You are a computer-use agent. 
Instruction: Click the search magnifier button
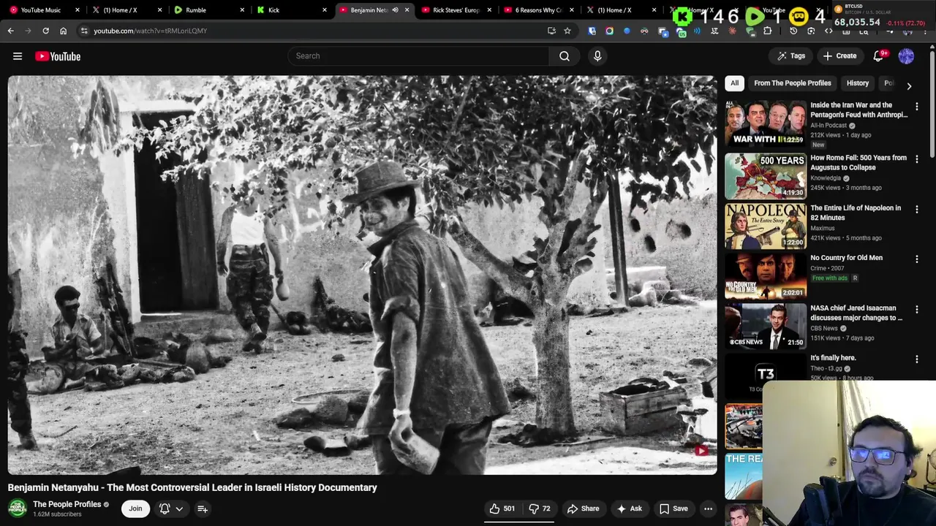point(565,56)
